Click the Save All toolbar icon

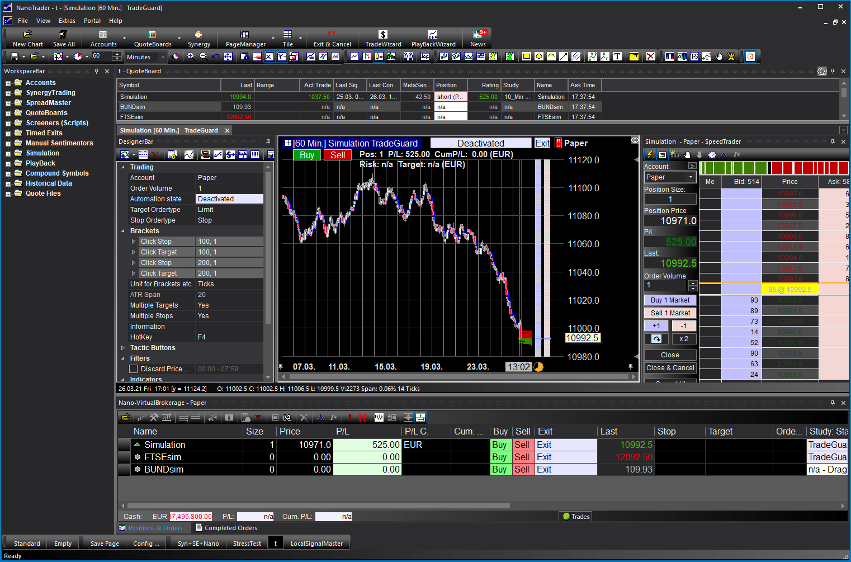[63, 38]
